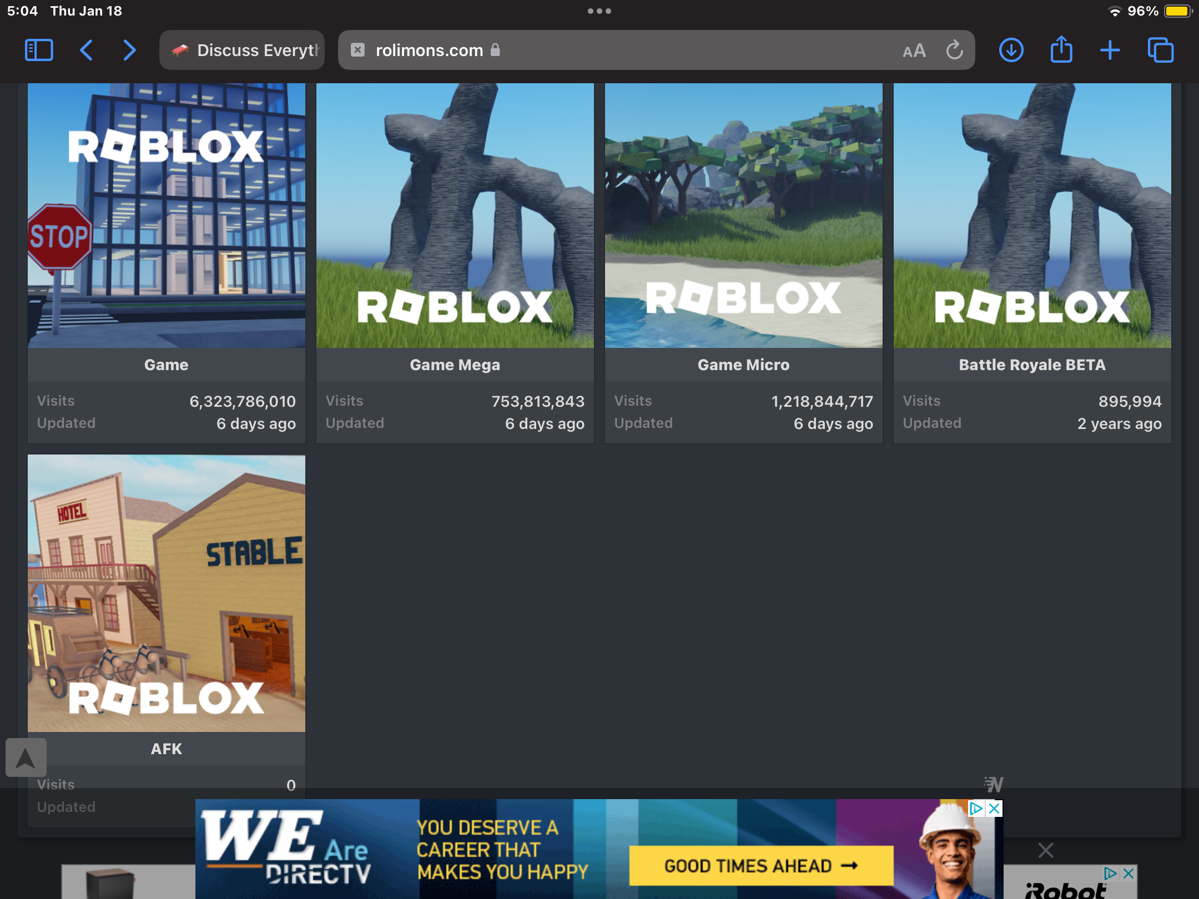Open the AFK game thumbnail
The width and height of the screenshot is (1199, 899).
click(x=167, y=593)
